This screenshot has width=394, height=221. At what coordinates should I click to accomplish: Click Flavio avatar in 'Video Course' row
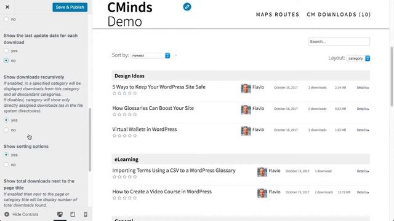coord(262,193)
